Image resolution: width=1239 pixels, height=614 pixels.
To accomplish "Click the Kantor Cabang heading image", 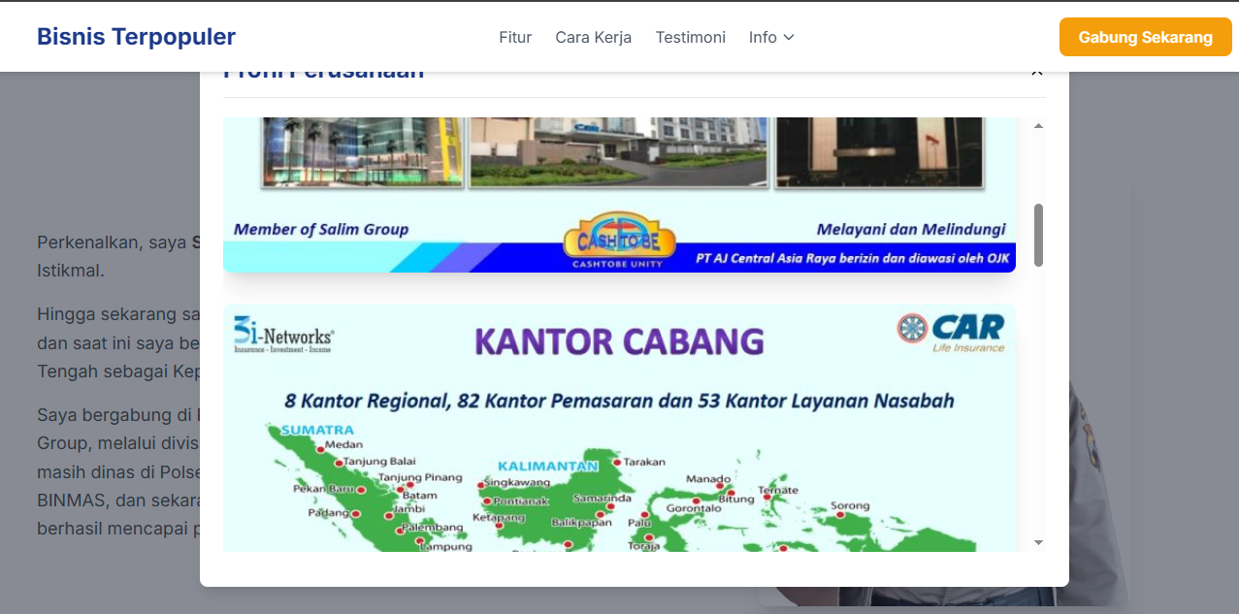I will [x=619, y=342].
